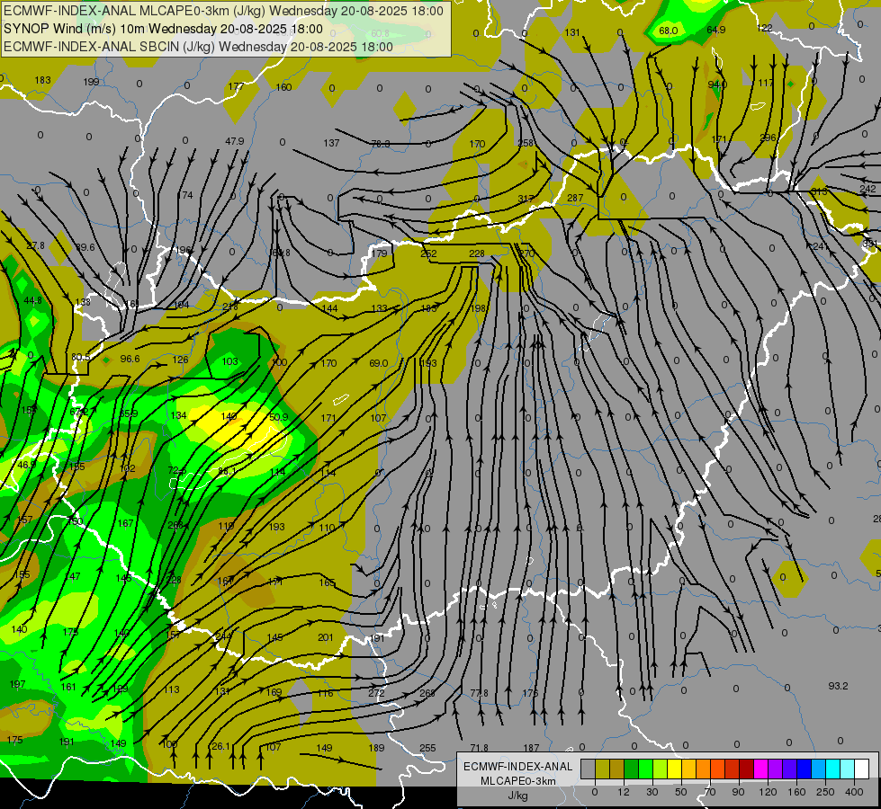Click the gray swatch in the MLCAPE legend
Viewport: 881px width, 809px height.
point(589,769)
